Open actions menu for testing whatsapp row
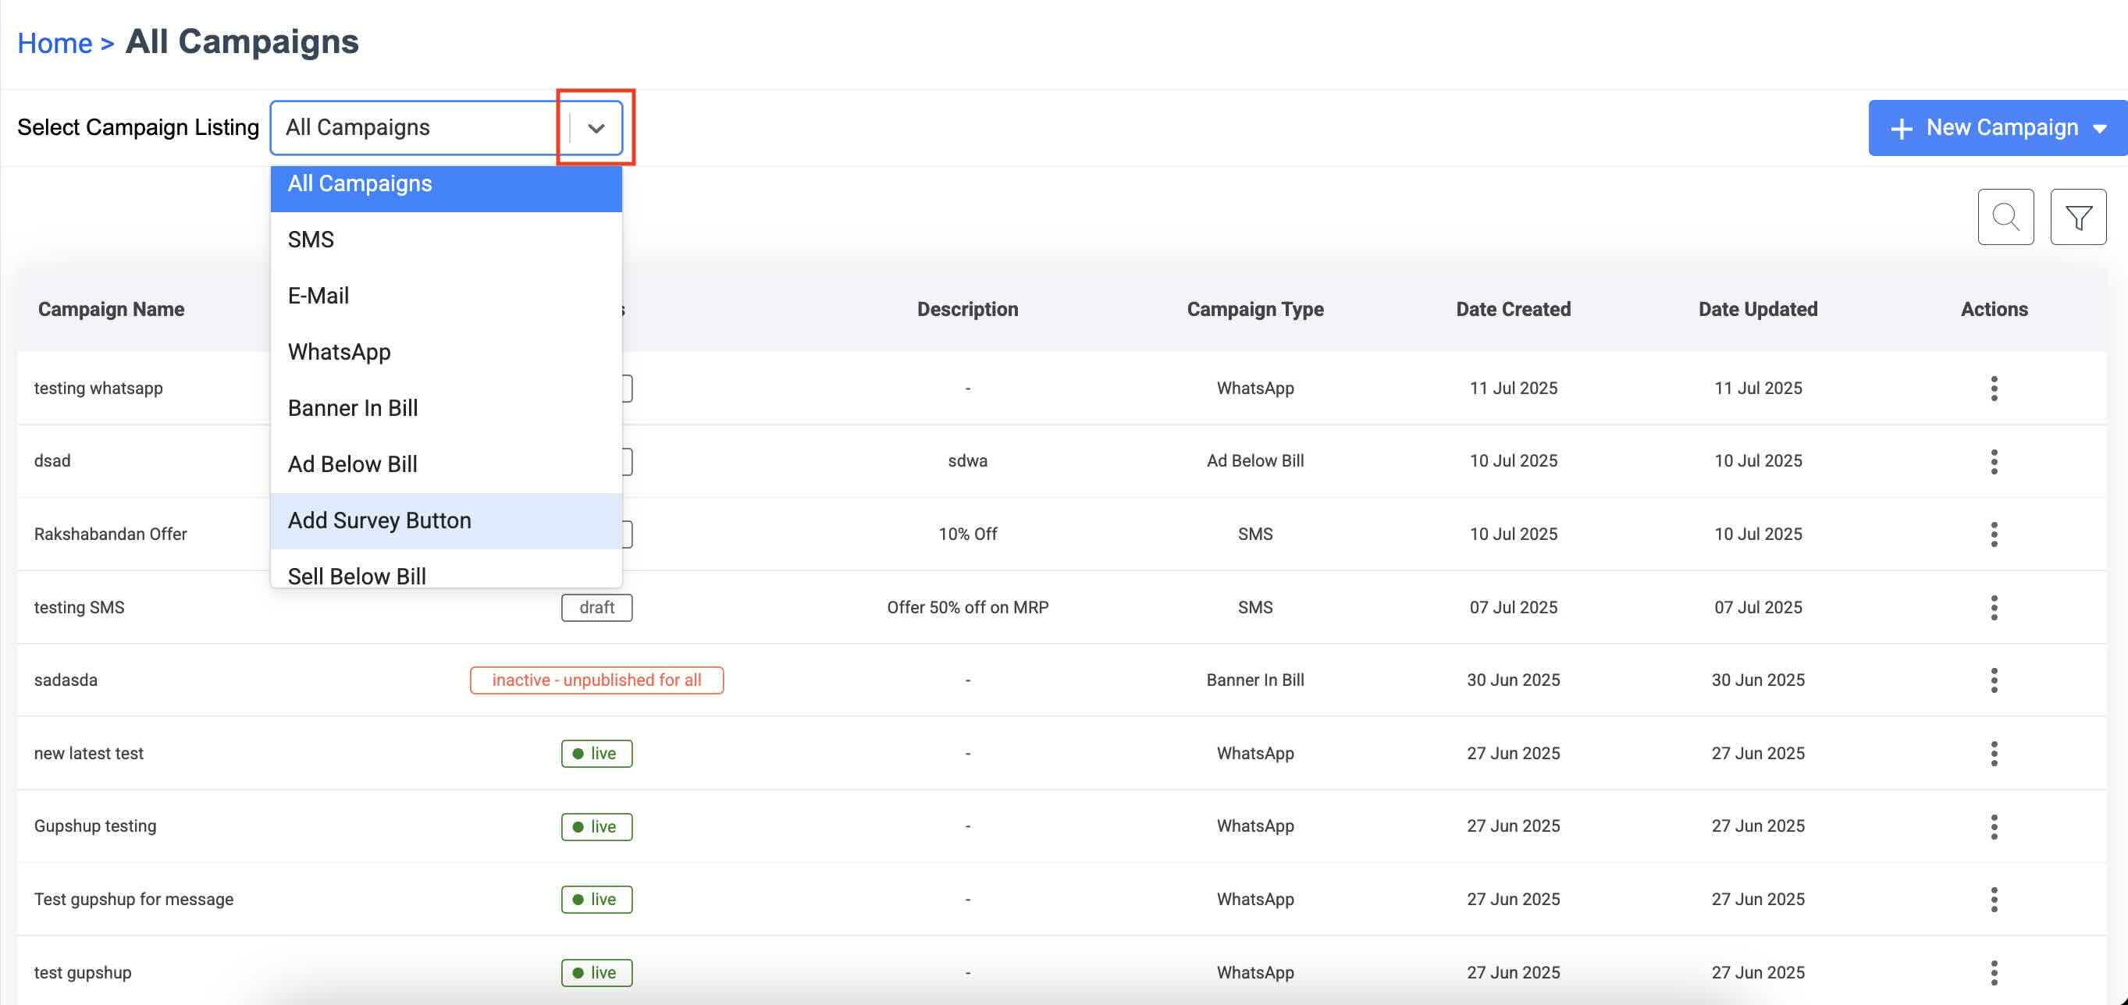2128x1005 pixels. [x=1994, y=388]
